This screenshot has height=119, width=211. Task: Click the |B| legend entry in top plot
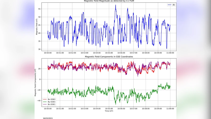tap(173, 5)
